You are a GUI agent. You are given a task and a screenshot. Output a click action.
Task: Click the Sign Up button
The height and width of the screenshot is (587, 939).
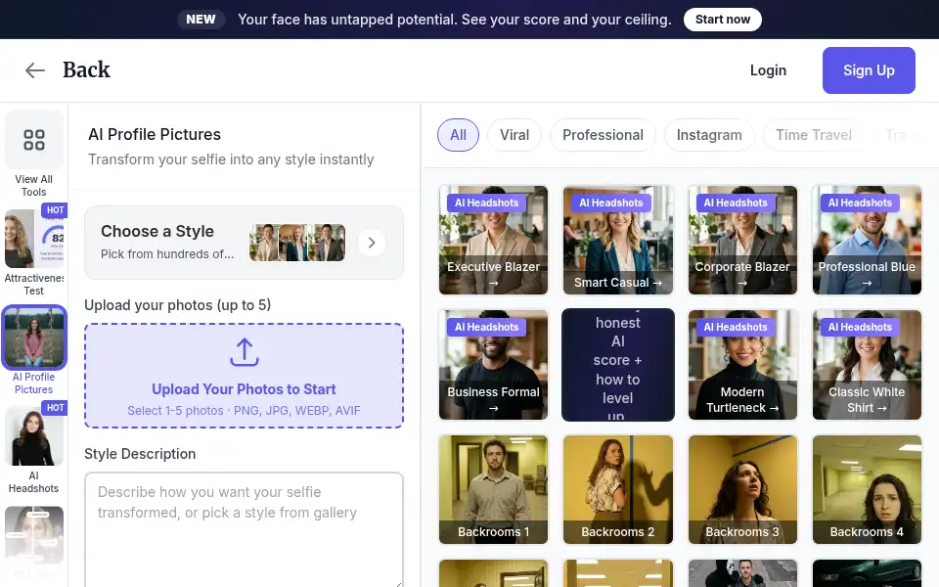pyautogui.click(x=869, y=70)
